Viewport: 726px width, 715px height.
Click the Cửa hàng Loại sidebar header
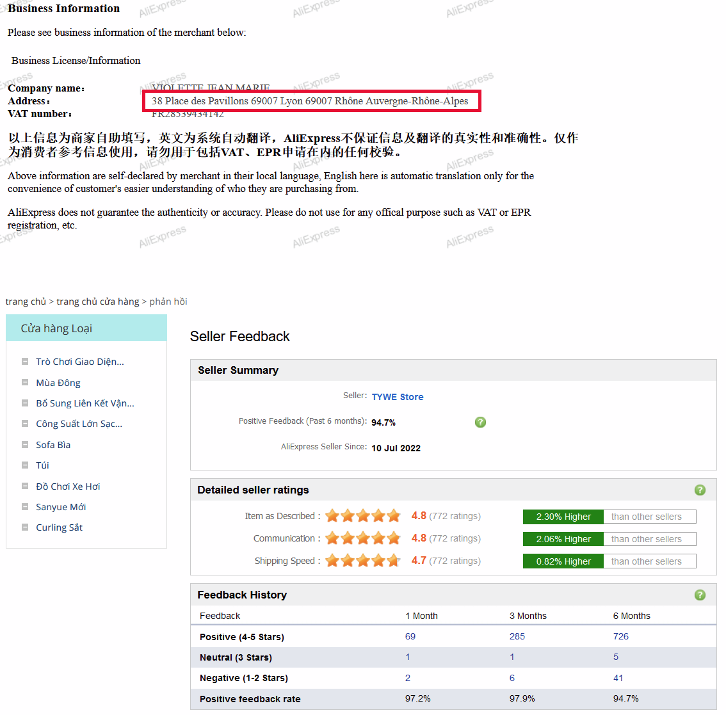[86, 328]
